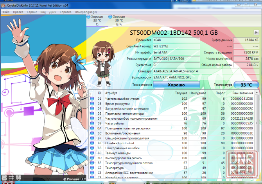Select row Запуски/остановки шпинделя
Image resolution: width=262 pixels, height=184 pixels.
(x=172, y=108)
